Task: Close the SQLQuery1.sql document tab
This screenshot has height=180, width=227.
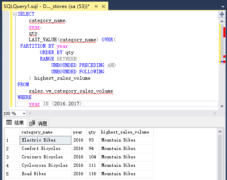Action: [103, 6]
